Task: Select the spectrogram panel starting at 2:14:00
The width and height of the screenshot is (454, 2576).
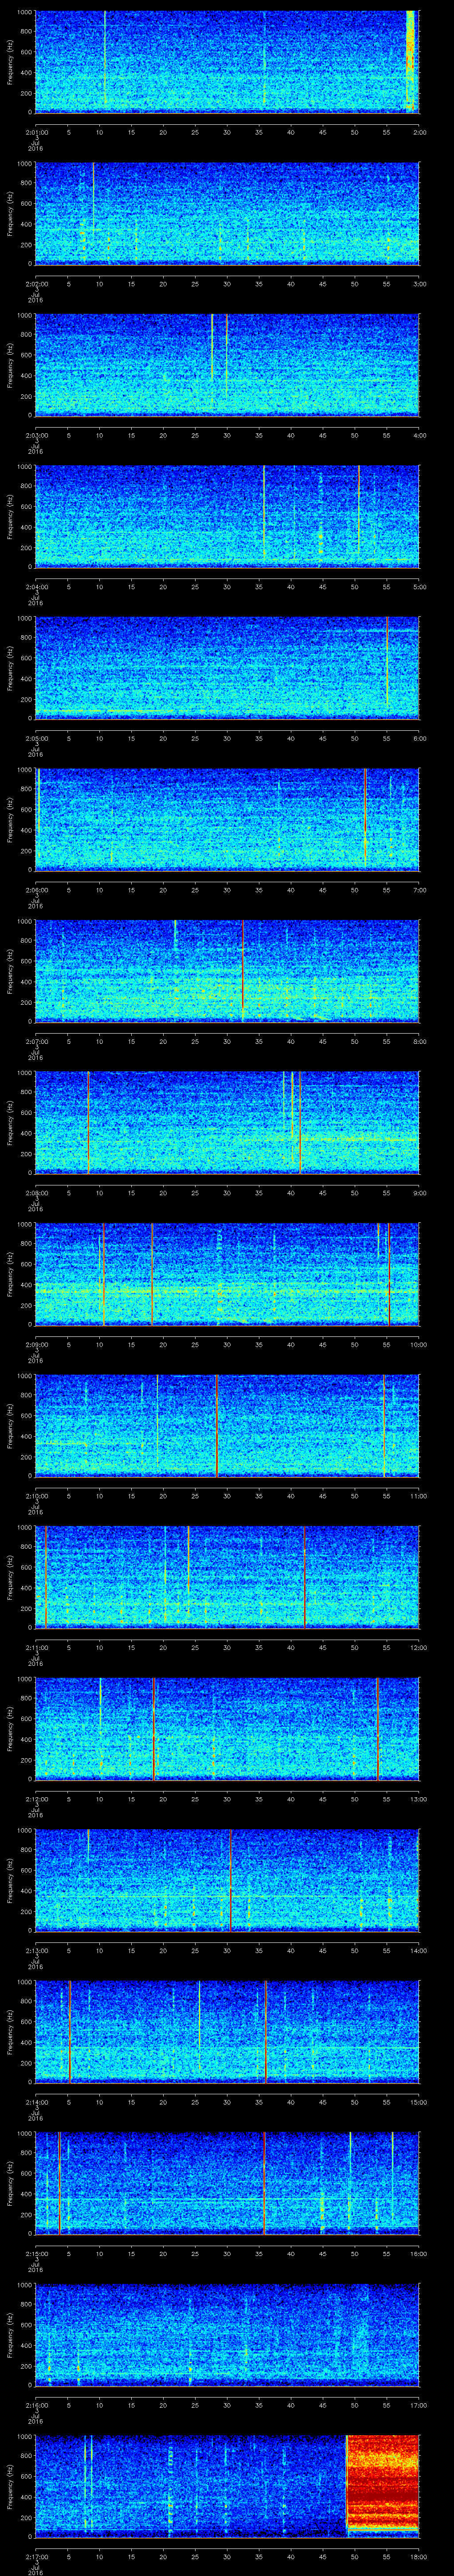Action: coord(227,2032)
